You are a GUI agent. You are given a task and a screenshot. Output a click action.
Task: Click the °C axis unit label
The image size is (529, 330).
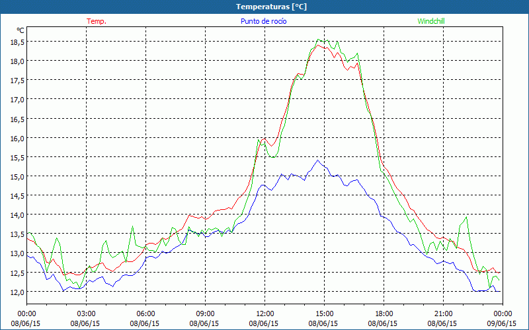20,30
